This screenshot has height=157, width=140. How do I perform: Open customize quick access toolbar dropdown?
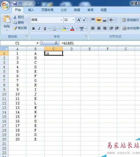tap(38, 3)
